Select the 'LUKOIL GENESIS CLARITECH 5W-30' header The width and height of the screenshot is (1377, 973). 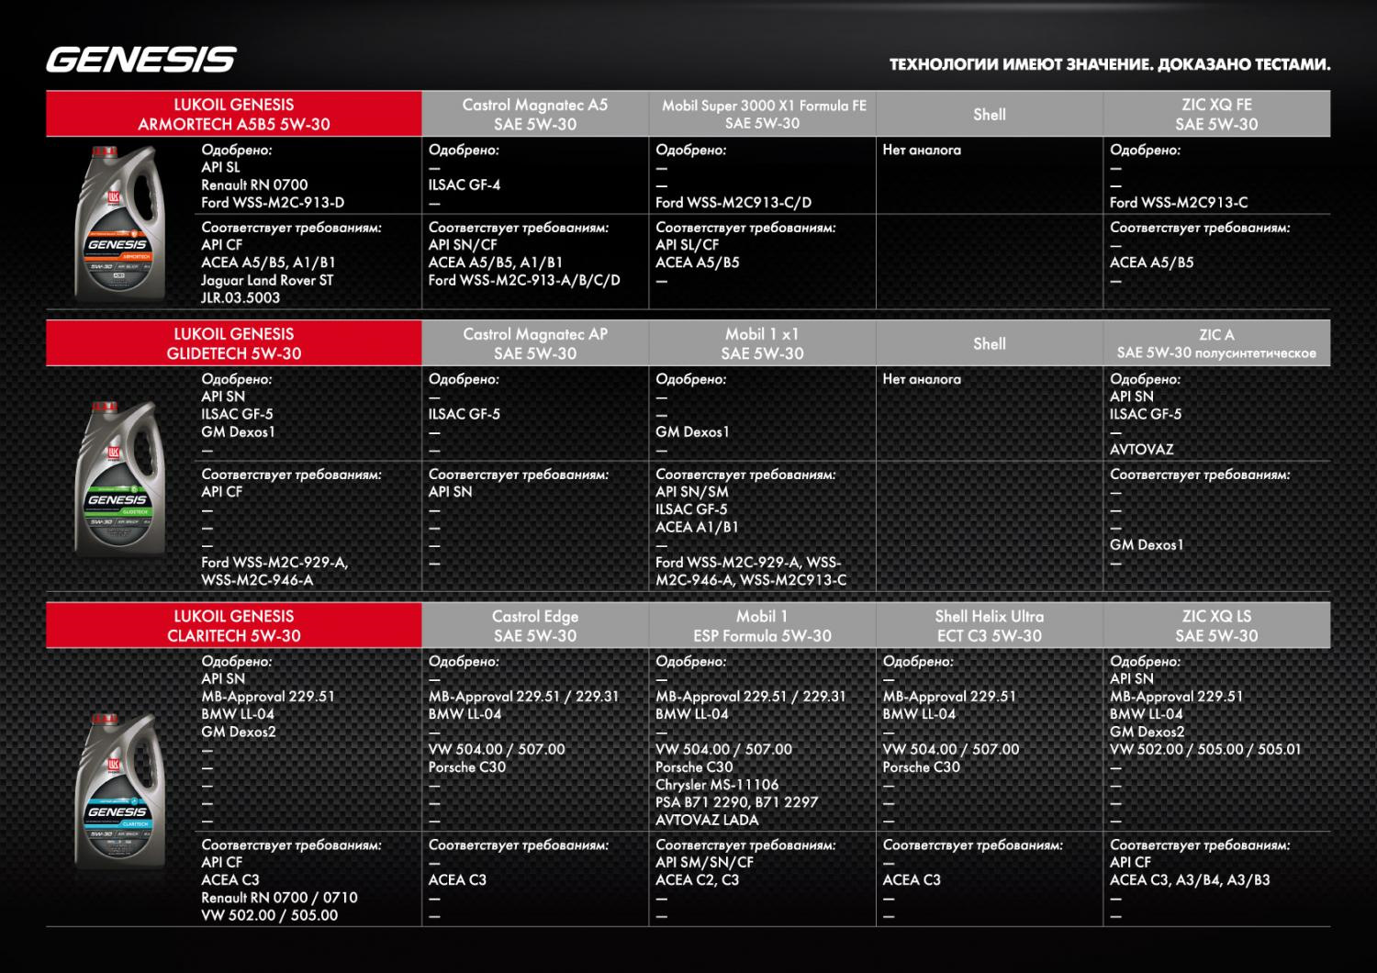point(234,626)
